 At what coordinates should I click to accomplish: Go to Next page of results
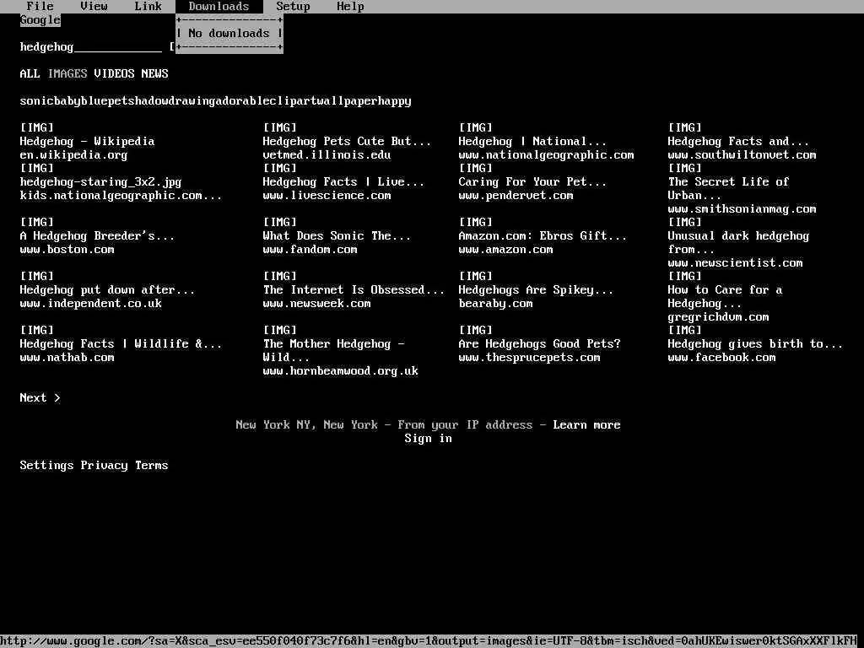click(40, 398)
